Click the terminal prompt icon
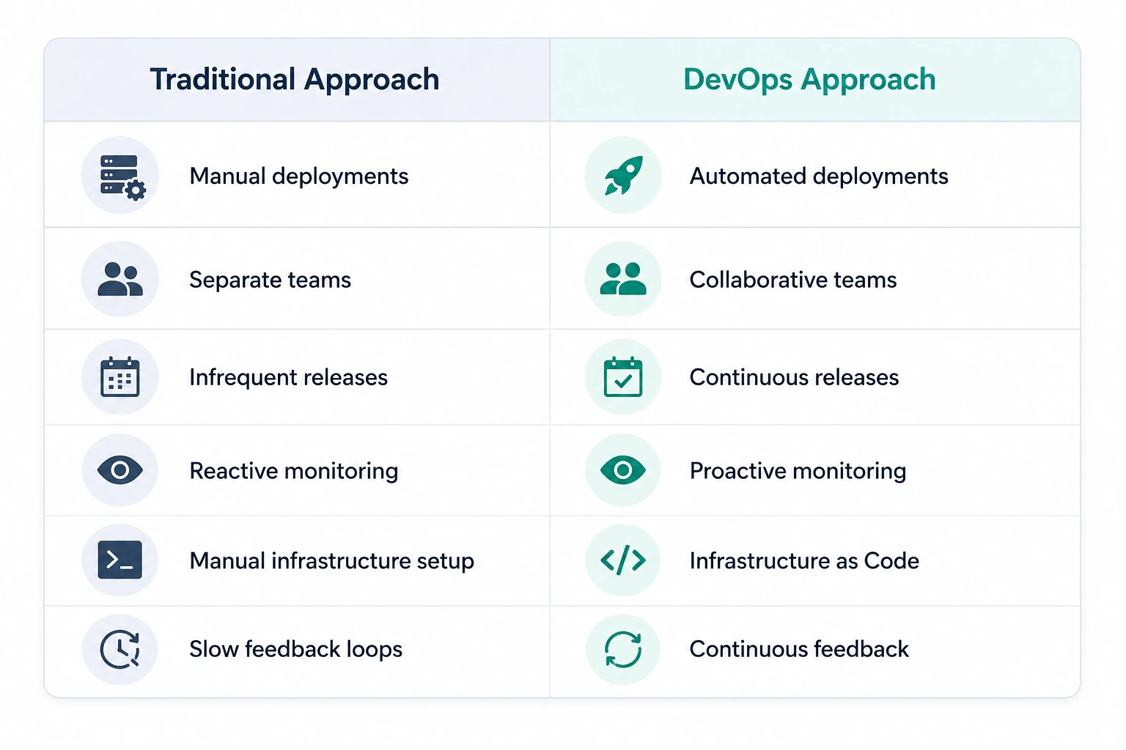Screen dimensions: 1126x750 [120, 560]
